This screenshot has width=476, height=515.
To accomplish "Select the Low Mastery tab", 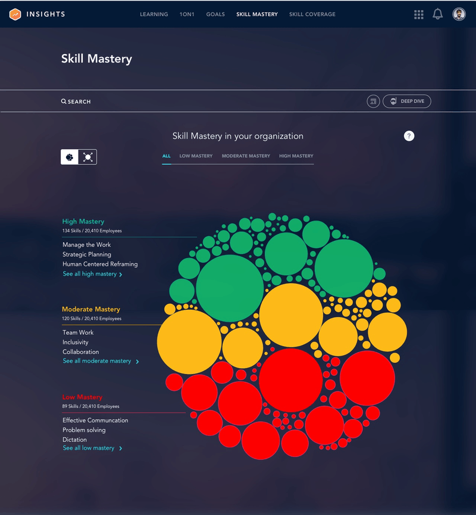I will pyautogui.click(x=196, y=156).
